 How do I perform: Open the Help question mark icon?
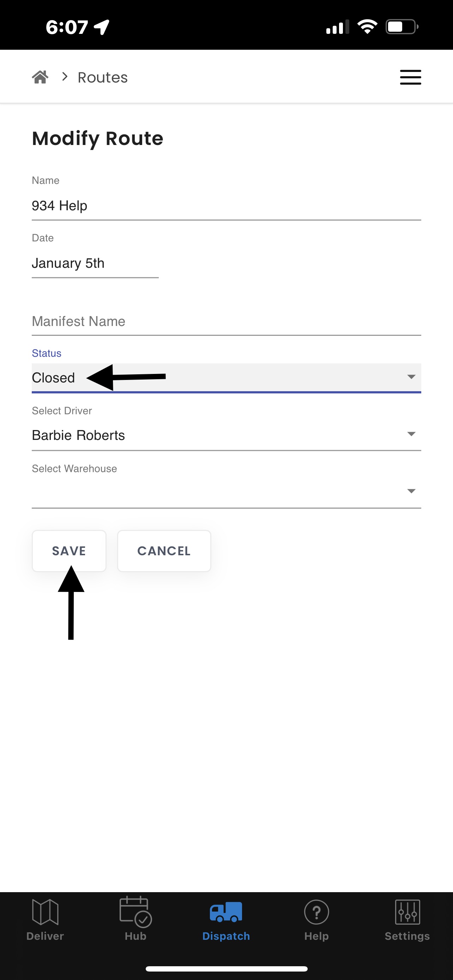(x=316, y=912)
